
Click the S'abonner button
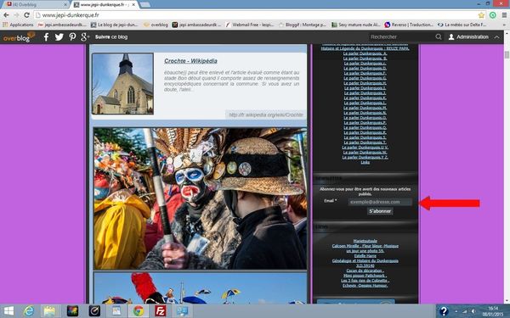380,211
